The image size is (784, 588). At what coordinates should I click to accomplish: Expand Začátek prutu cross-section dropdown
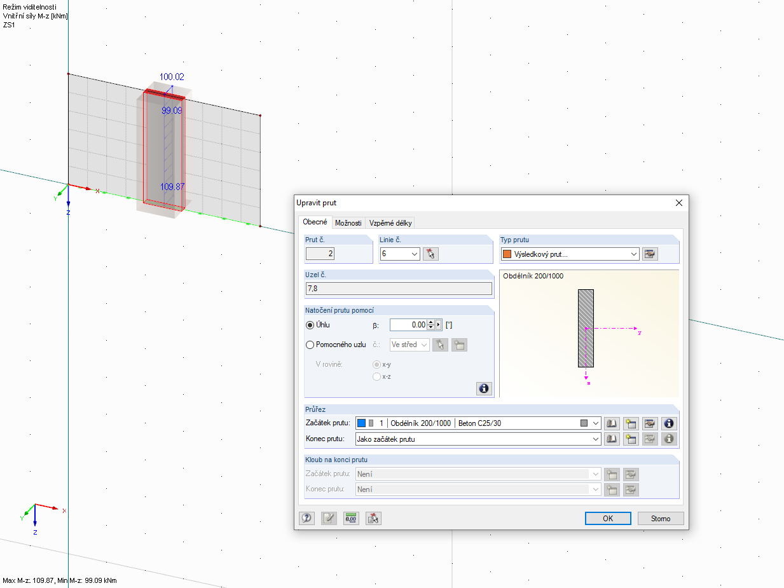tap(595, 423)
